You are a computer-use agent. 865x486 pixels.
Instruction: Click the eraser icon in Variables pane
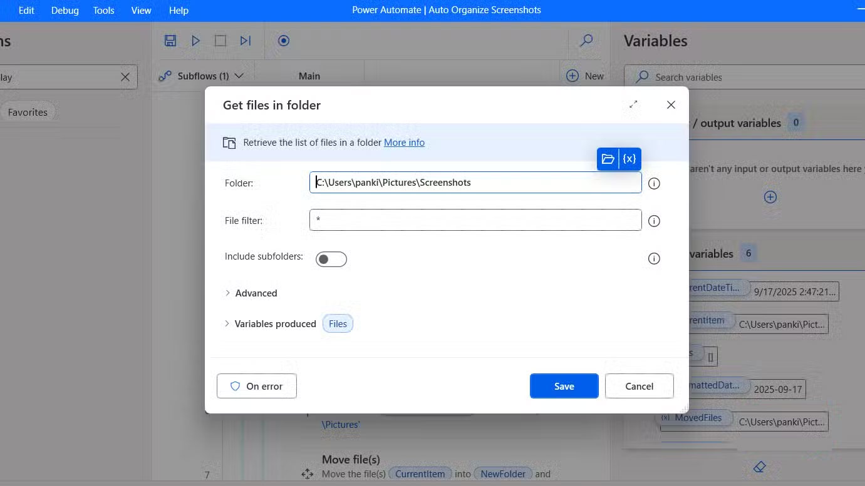tap(760, 467)
